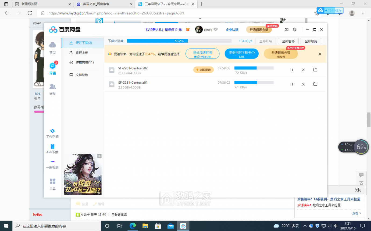Open Microsoft Edge from taskbar
371x231 pixels.
click(x=133, y=226)
